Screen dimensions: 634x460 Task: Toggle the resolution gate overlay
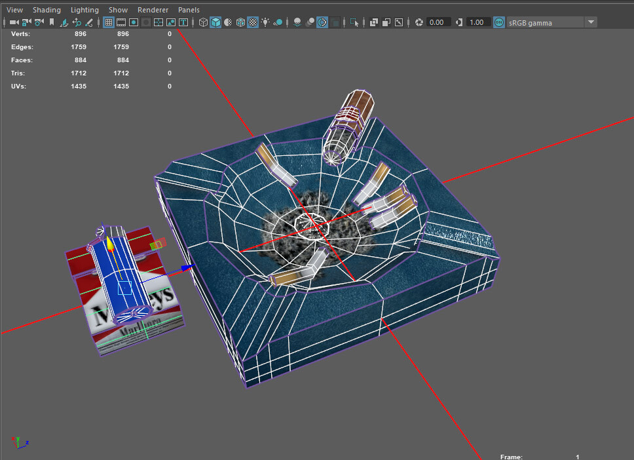click(x=133, y=22)
